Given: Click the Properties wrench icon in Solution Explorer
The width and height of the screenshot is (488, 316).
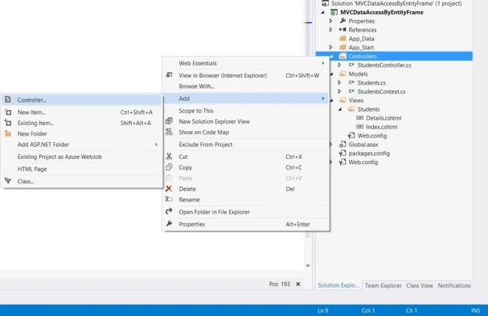Looking at the screenshot, I should (342, 21).
